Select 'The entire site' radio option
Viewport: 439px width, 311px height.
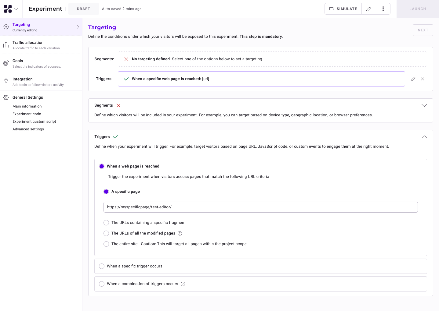(x=106, y=244)
